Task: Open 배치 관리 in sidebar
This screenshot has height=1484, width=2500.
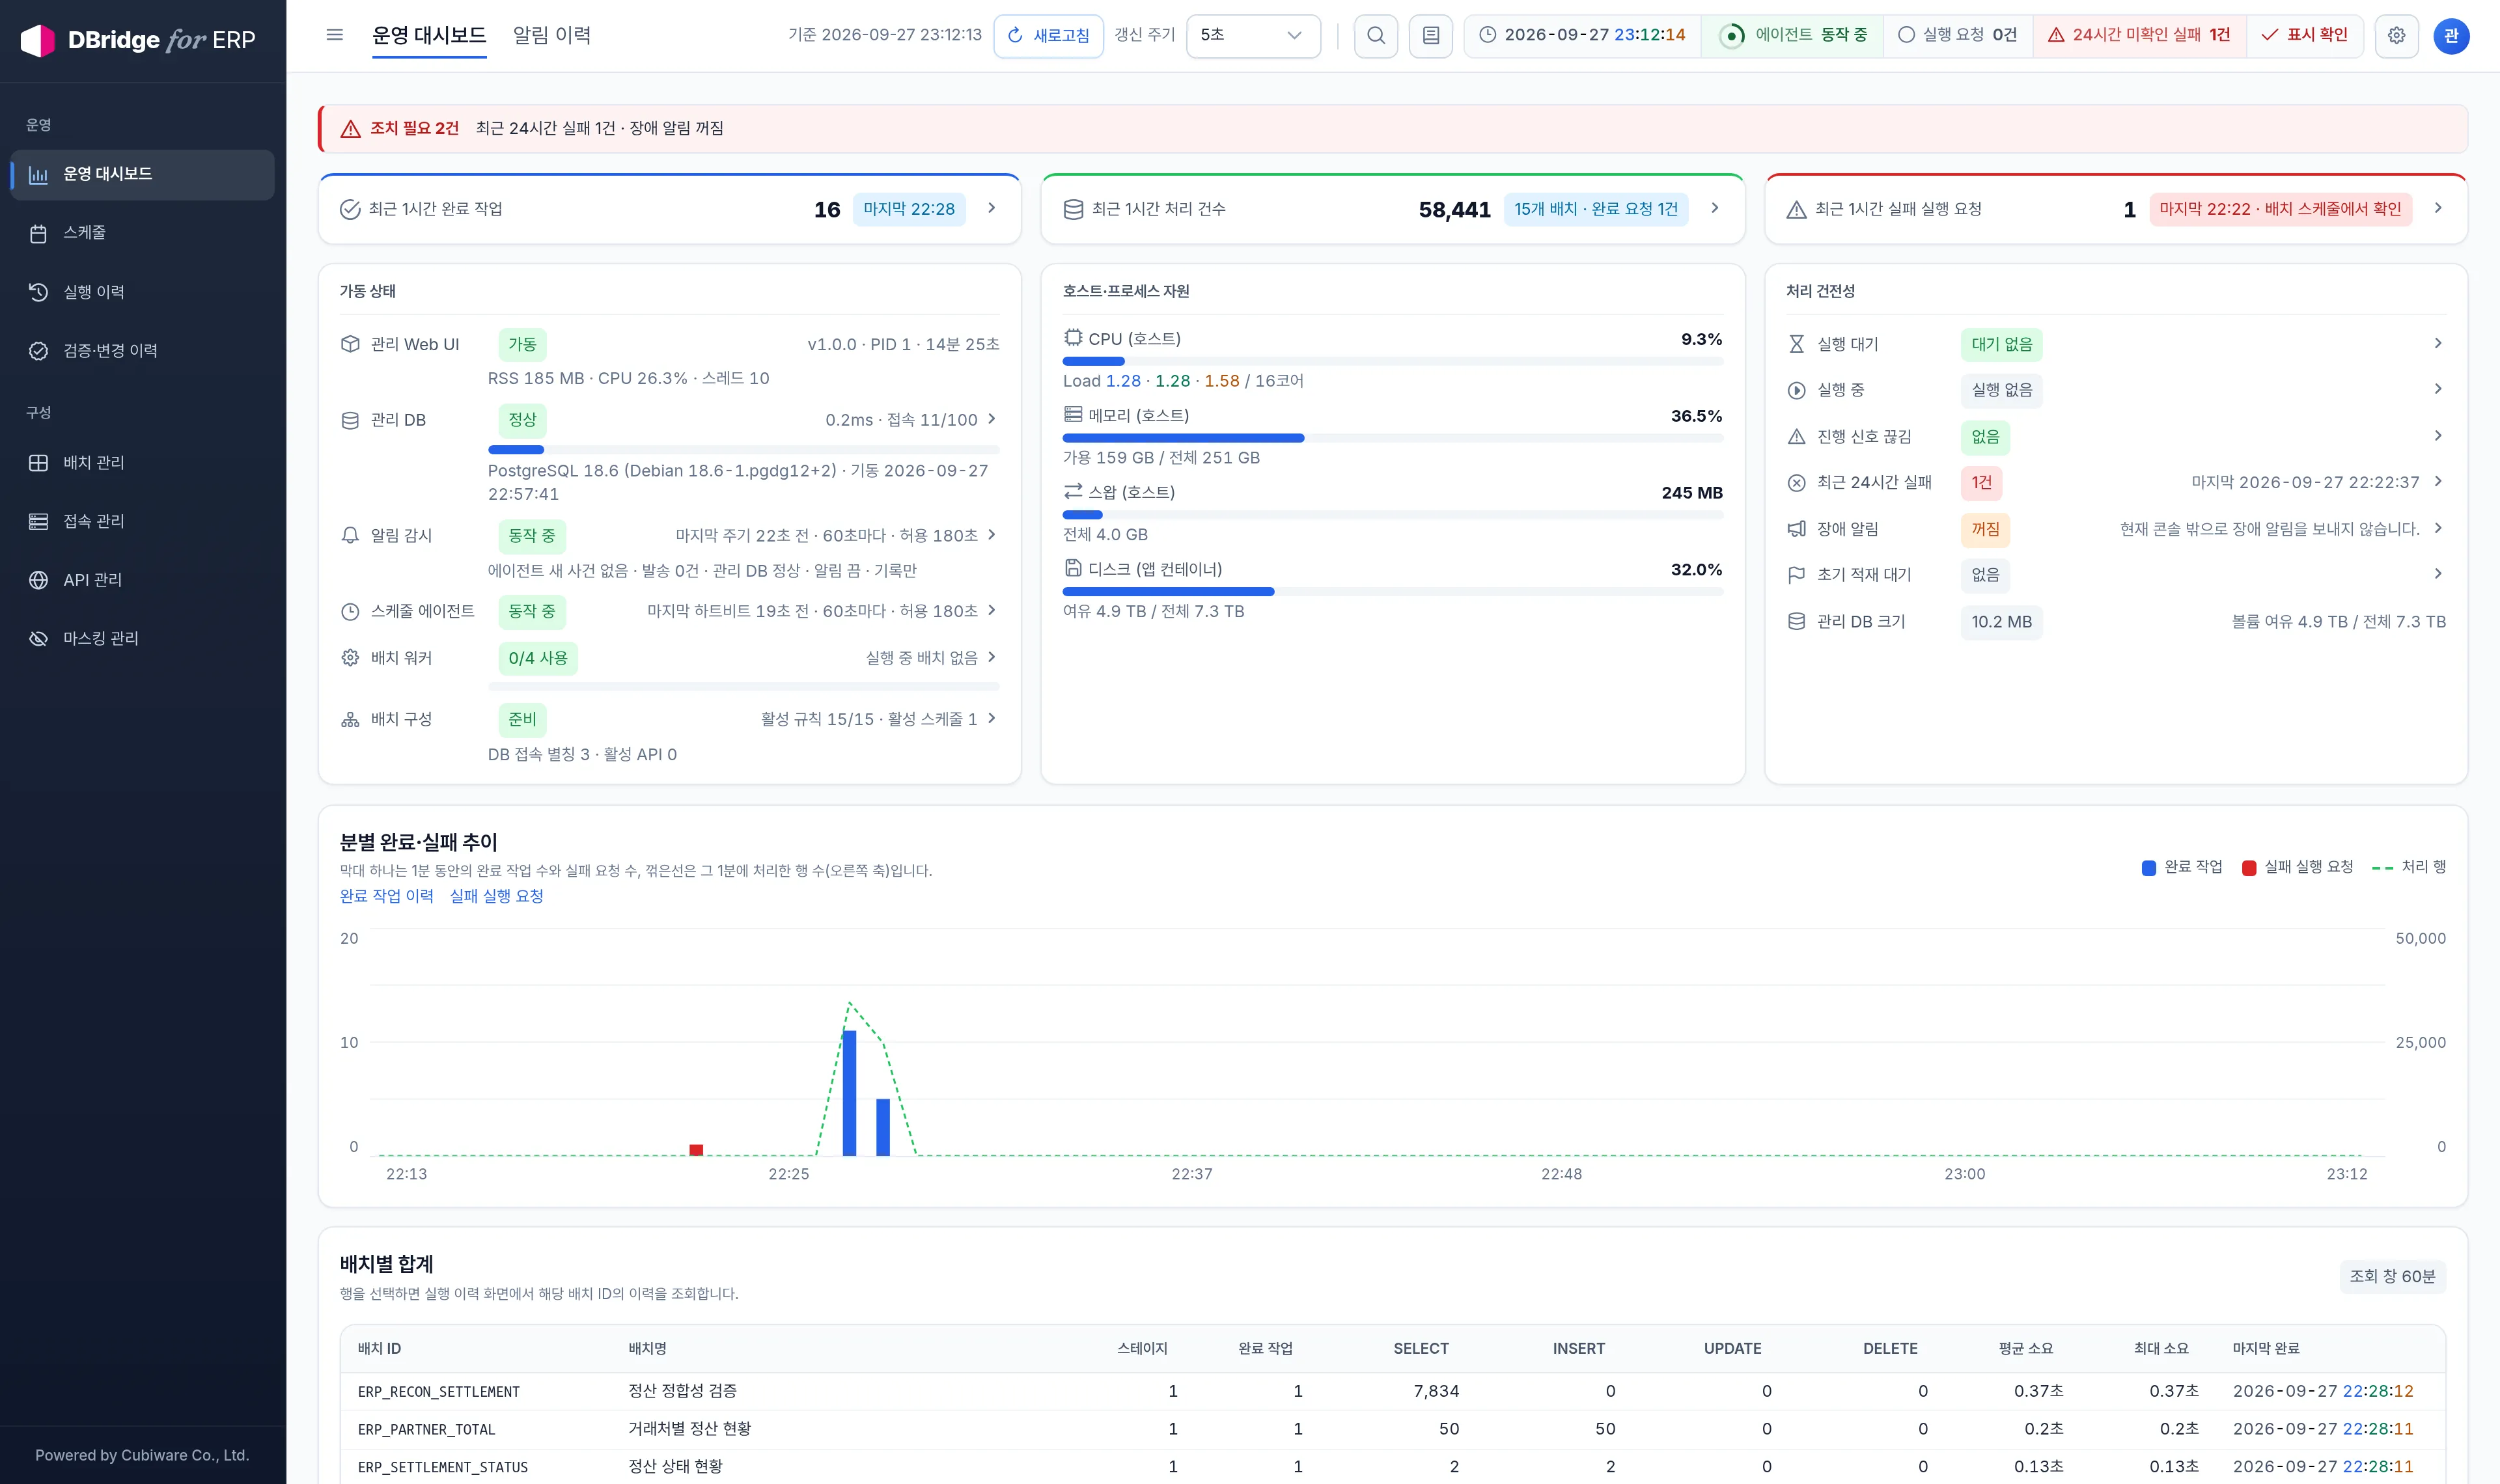Action: [142, 462]
